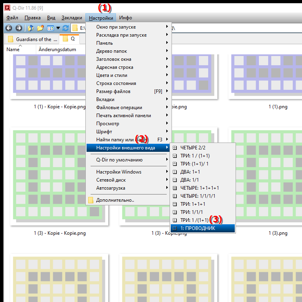Switch to the Guardians of the ... tab
This screenshot has height=302, width=302.
click(32, 39)
